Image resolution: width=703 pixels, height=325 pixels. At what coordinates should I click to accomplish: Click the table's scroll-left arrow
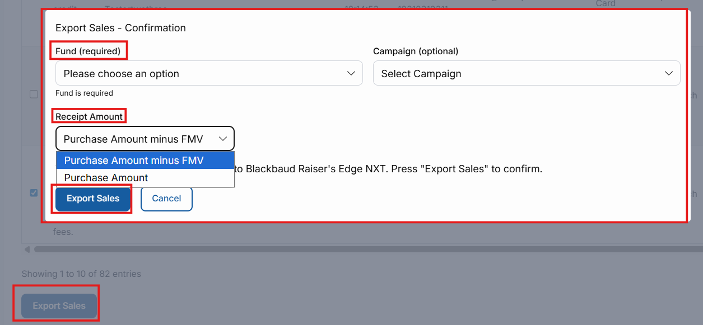pyautogui.click(x=27, y=249)
